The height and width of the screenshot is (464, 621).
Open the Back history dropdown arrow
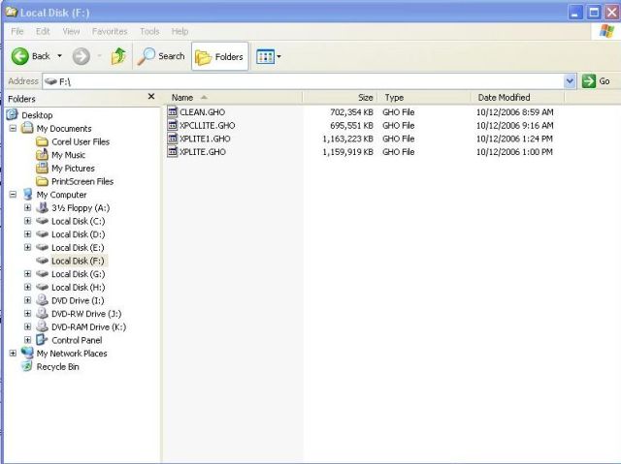click(x=59, y=56)
